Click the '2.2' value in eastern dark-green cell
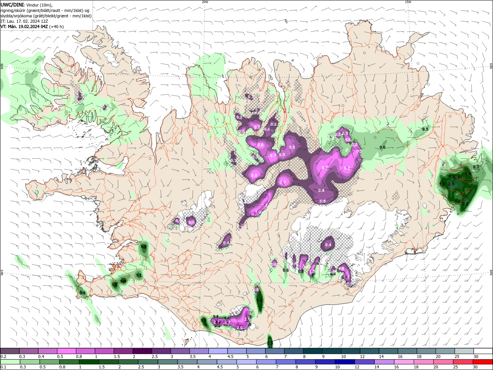Screen dimensions: 493x370 [x=465, y=204]
